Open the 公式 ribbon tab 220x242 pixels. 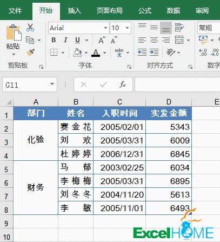tap(145, 11)
